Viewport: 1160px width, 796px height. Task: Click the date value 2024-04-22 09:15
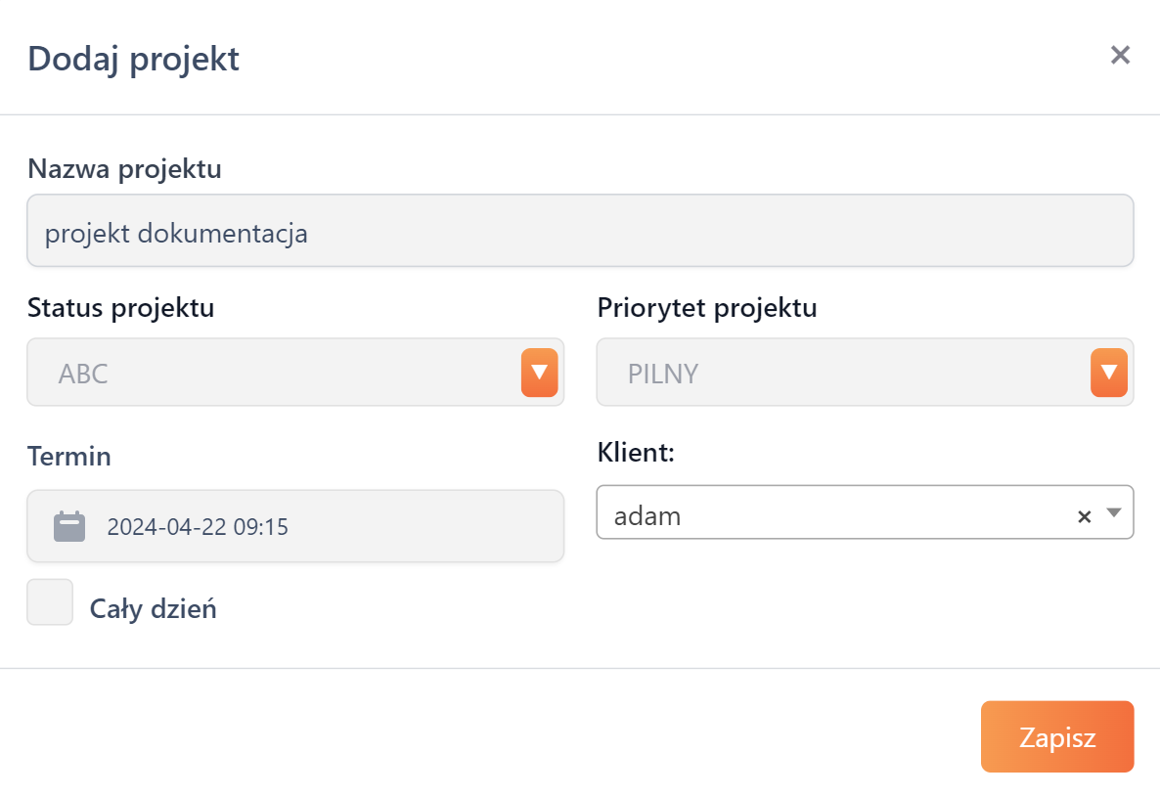198,527
